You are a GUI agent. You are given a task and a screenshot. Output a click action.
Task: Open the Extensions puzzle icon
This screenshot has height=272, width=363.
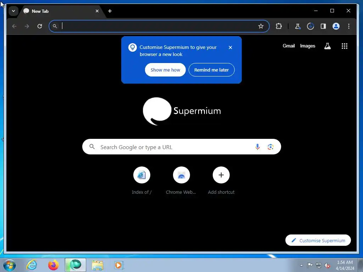pyautogui.click(x=279, y=26)
